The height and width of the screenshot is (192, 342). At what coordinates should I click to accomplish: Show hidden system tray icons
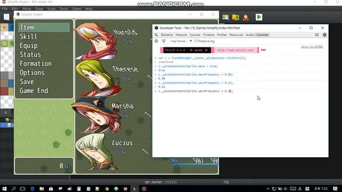point(268,189)
